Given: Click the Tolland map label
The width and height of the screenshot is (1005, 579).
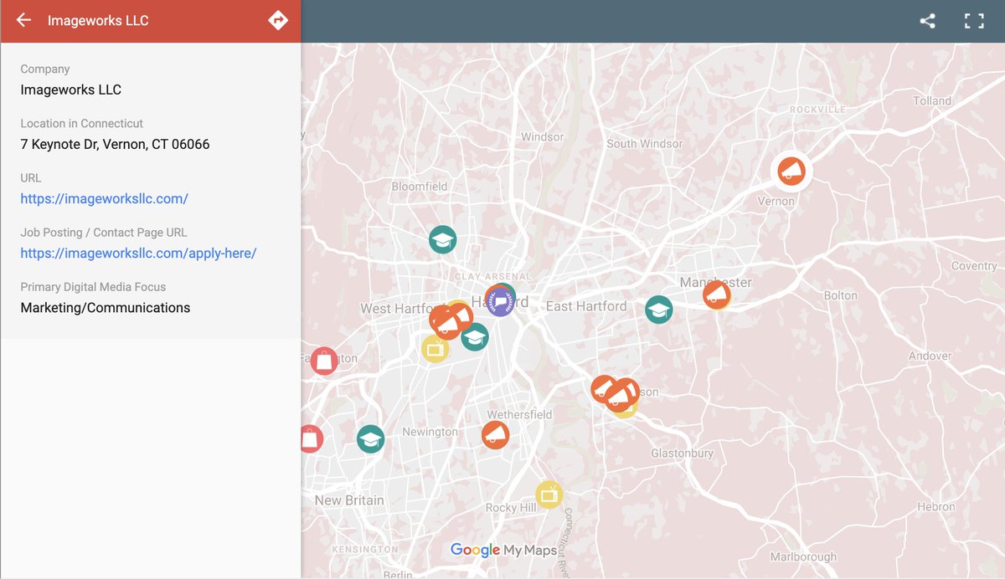Looking at the screenshot, I should tap(932, 100).
